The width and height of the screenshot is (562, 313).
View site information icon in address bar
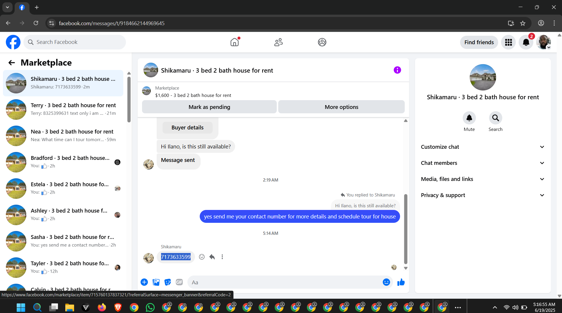(x=52, y=23)
